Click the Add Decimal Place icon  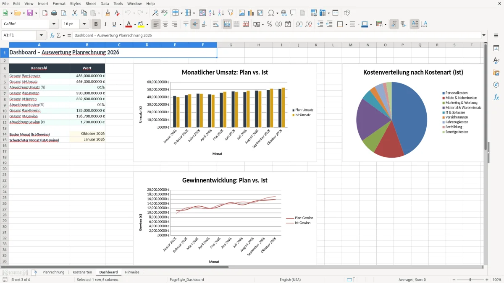(299, 24)
